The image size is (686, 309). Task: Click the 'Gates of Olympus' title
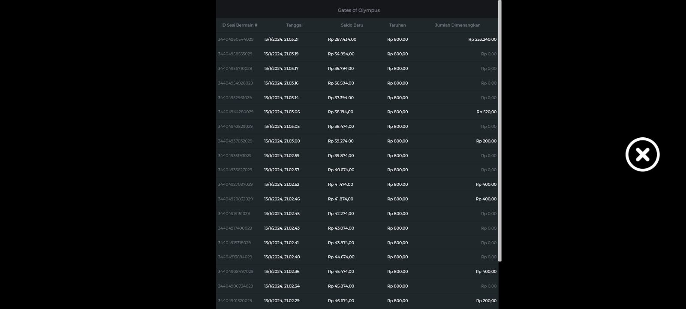[358, 10]
